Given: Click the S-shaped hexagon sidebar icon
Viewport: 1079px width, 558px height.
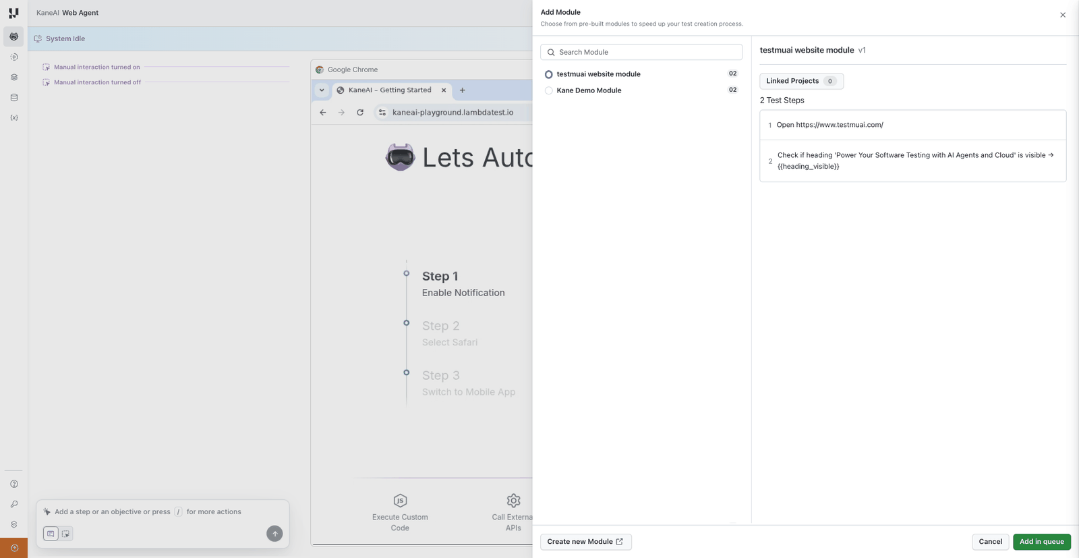Looking at the screenshot, I should point(13,524).
